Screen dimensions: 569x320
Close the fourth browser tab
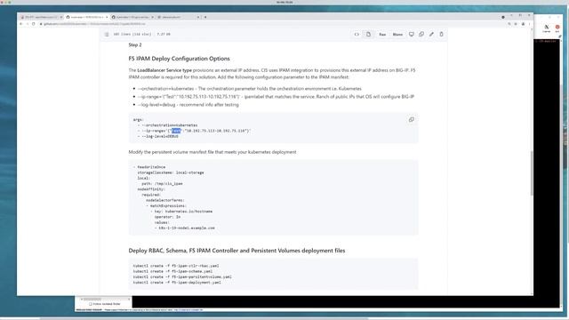[198, 17]
